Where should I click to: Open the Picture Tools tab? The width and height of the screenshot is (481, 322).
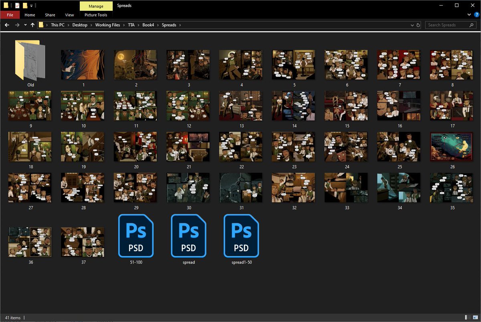[96, 15]
